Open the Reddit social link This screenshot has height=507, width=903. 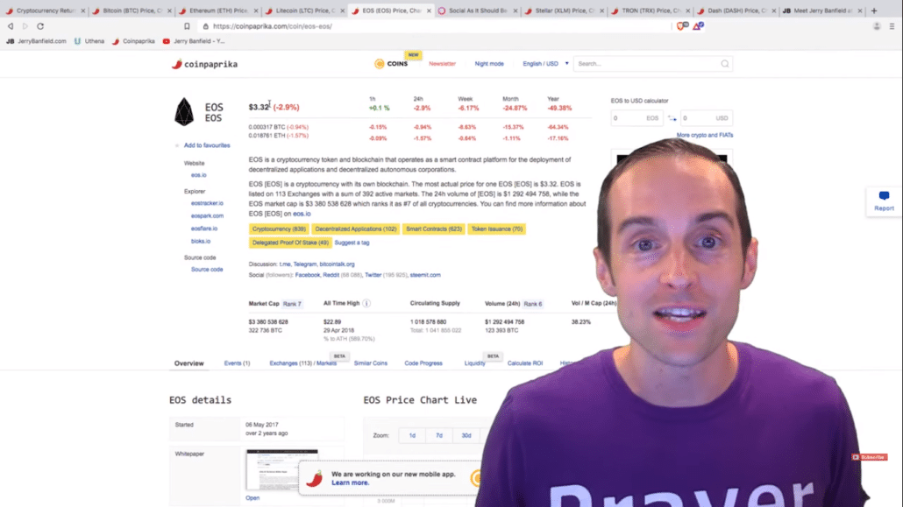(x=331, y=275)
